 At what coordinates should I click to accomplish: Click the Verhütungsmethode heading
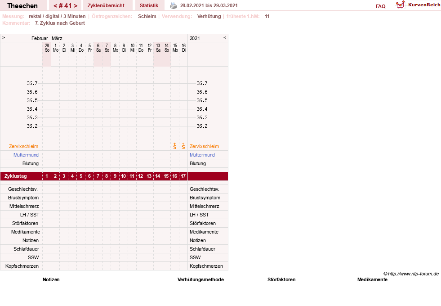point(200,279)
